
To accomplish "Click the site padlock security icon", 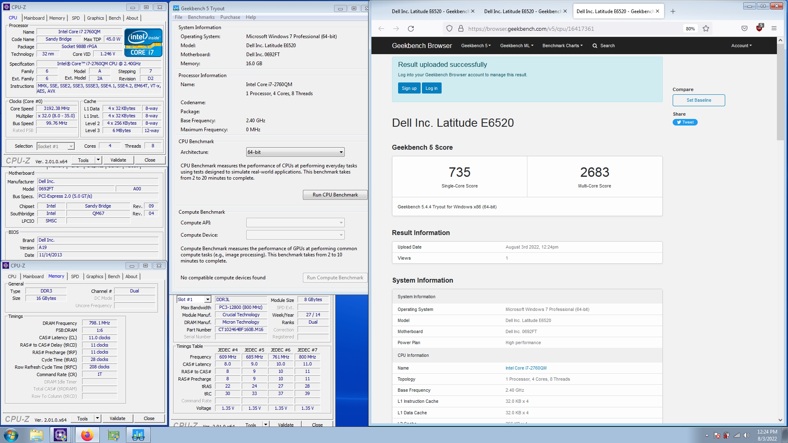I will [x=460, y=28].
